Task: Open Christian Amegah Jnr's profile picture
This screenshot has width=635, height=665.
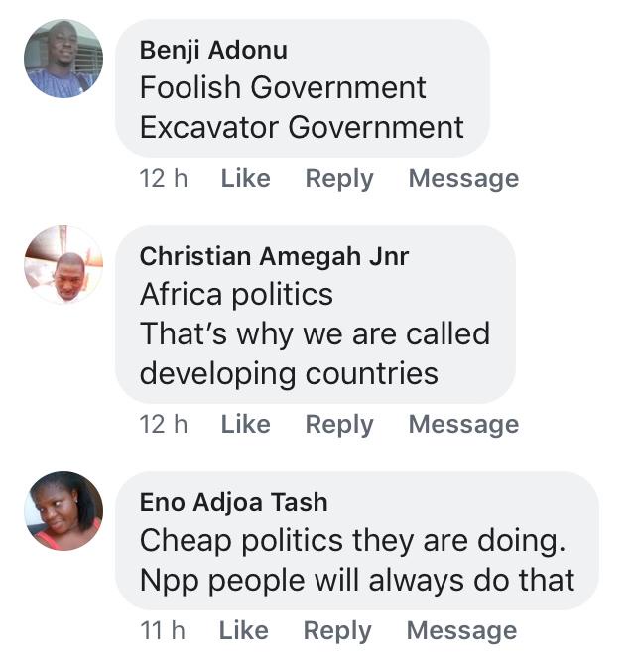Action: tap(63, 265)
